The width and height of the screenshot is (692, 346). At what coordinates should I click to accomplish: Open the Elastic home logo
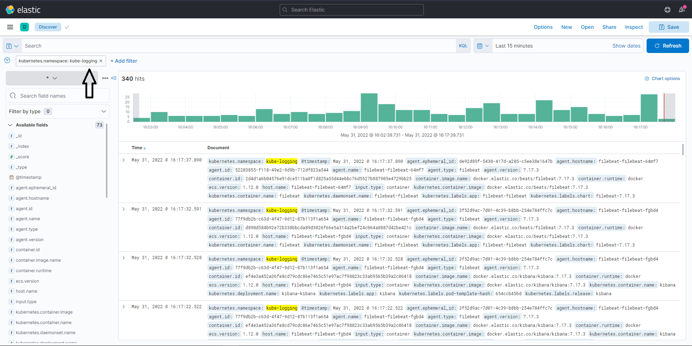(x=23, y=10)
